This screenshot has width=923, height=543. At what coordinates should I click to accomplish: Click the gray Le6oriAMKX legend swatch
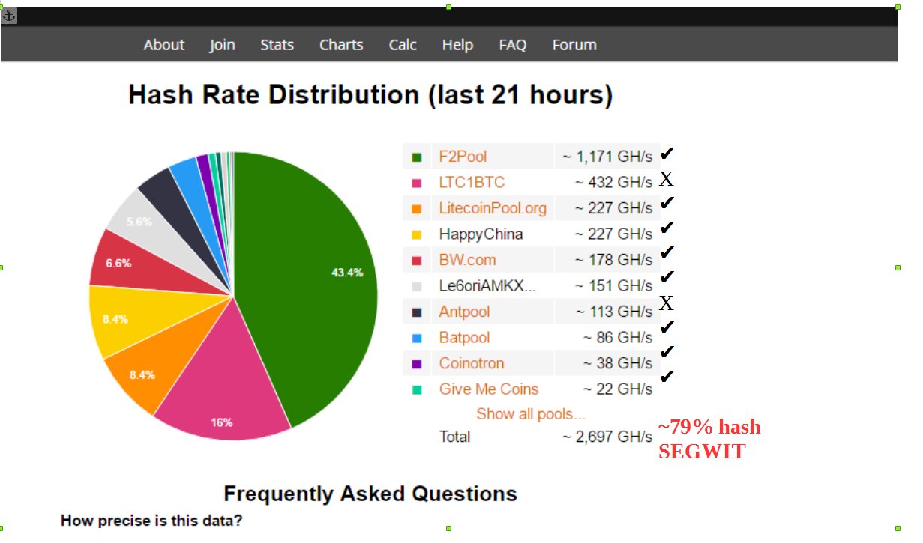[417, 286]
